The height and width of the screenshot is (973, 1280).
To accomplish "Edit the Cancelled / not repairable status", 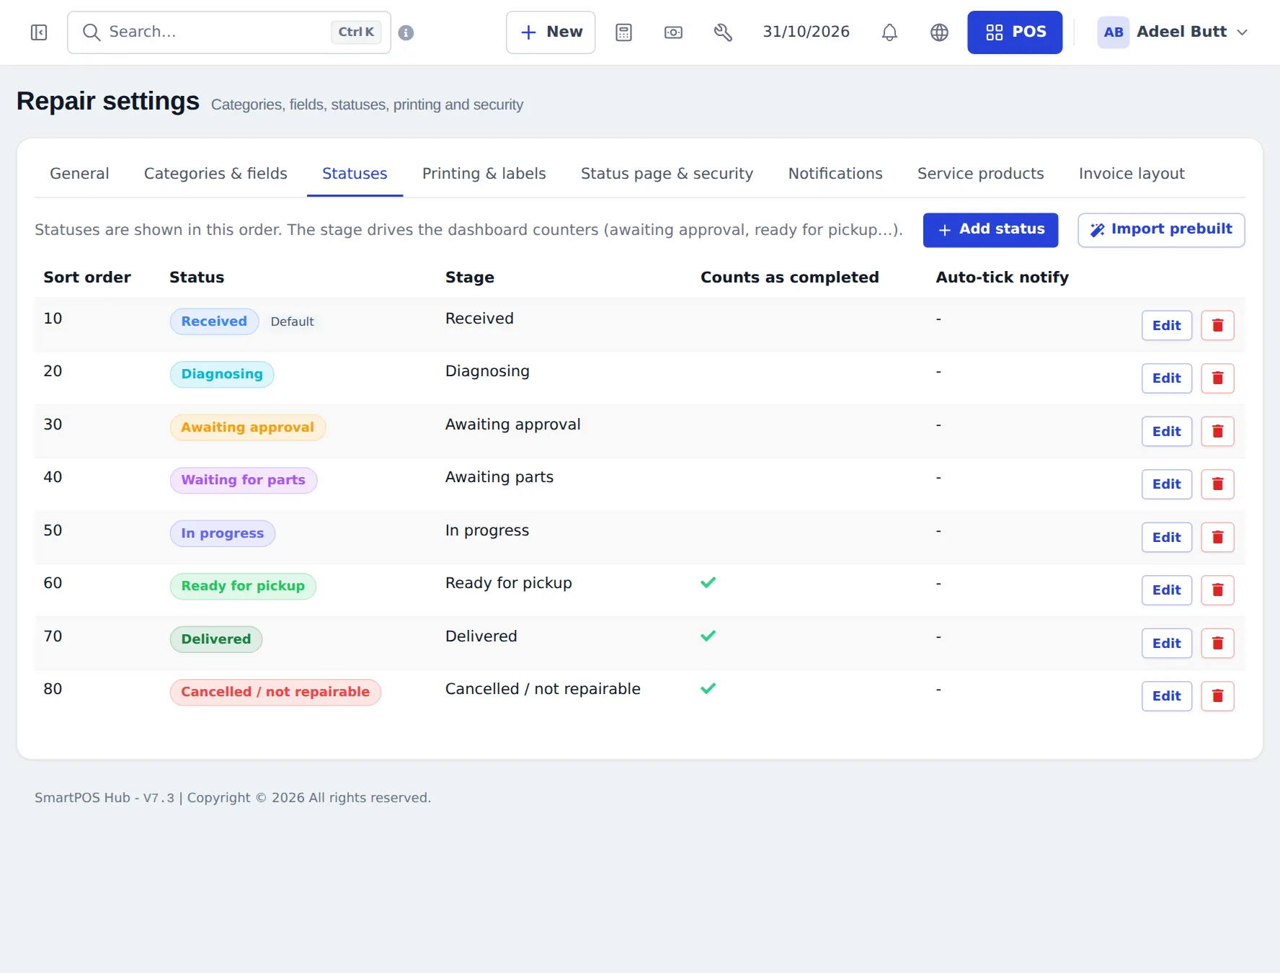I will pos(1167,696).
